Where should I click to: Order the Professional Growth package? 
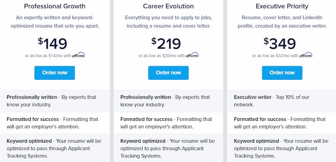pos(55,73)
